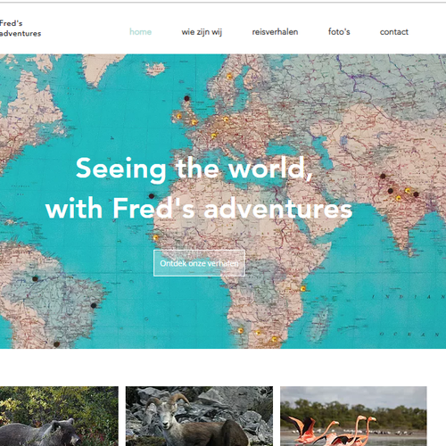Click Greenland on the world map
Viewport: 446px width, 446px height.
click(103, 68)
